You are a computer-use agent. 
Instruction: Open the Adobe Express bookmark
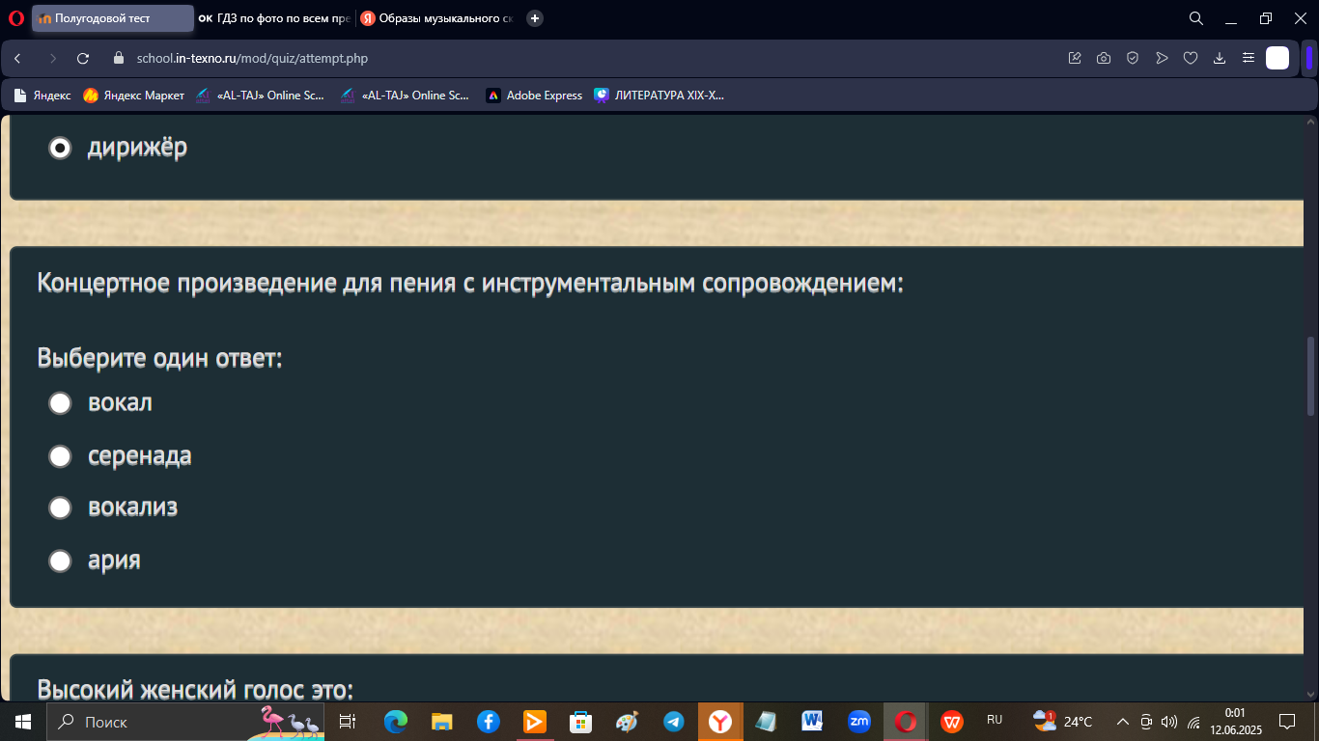534,96
